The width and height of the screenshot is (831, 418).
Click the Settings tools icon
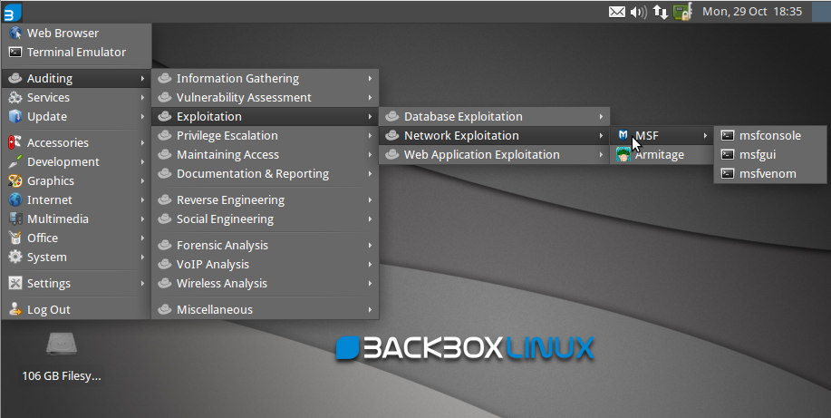point(15,283)
